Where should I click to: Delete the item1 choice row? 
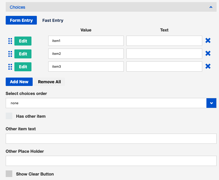tap(208, 41)
